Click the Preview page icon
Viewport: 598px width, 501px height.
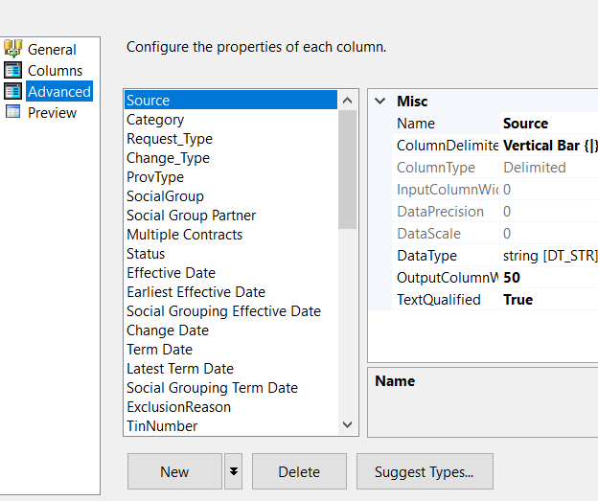(13, 112)
